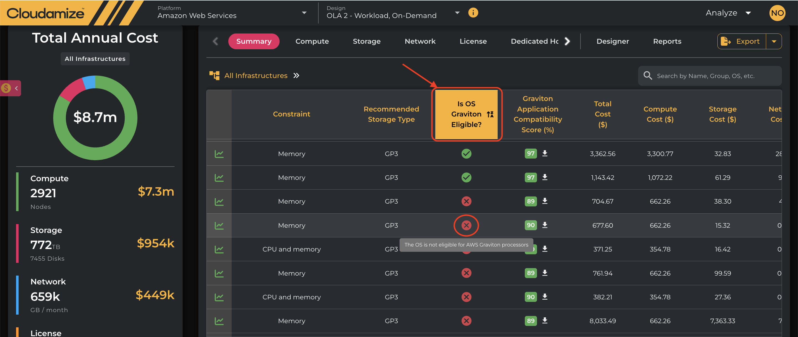Switch to the Compute tab
798x337 pixels.
point(312,42)
